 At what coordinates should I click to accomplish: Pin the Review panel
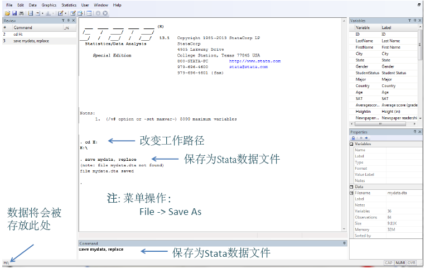(68, 21)
